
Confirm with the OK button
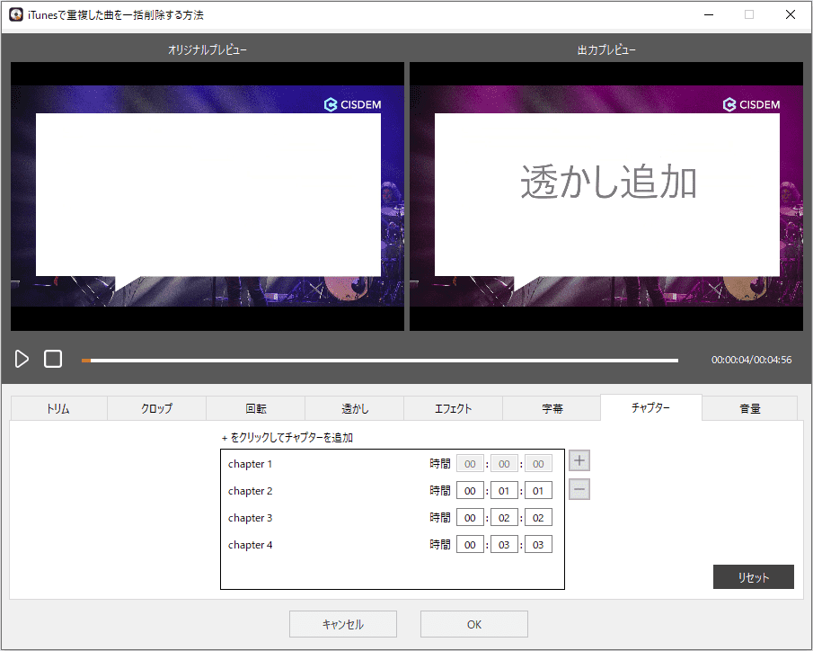474,624
